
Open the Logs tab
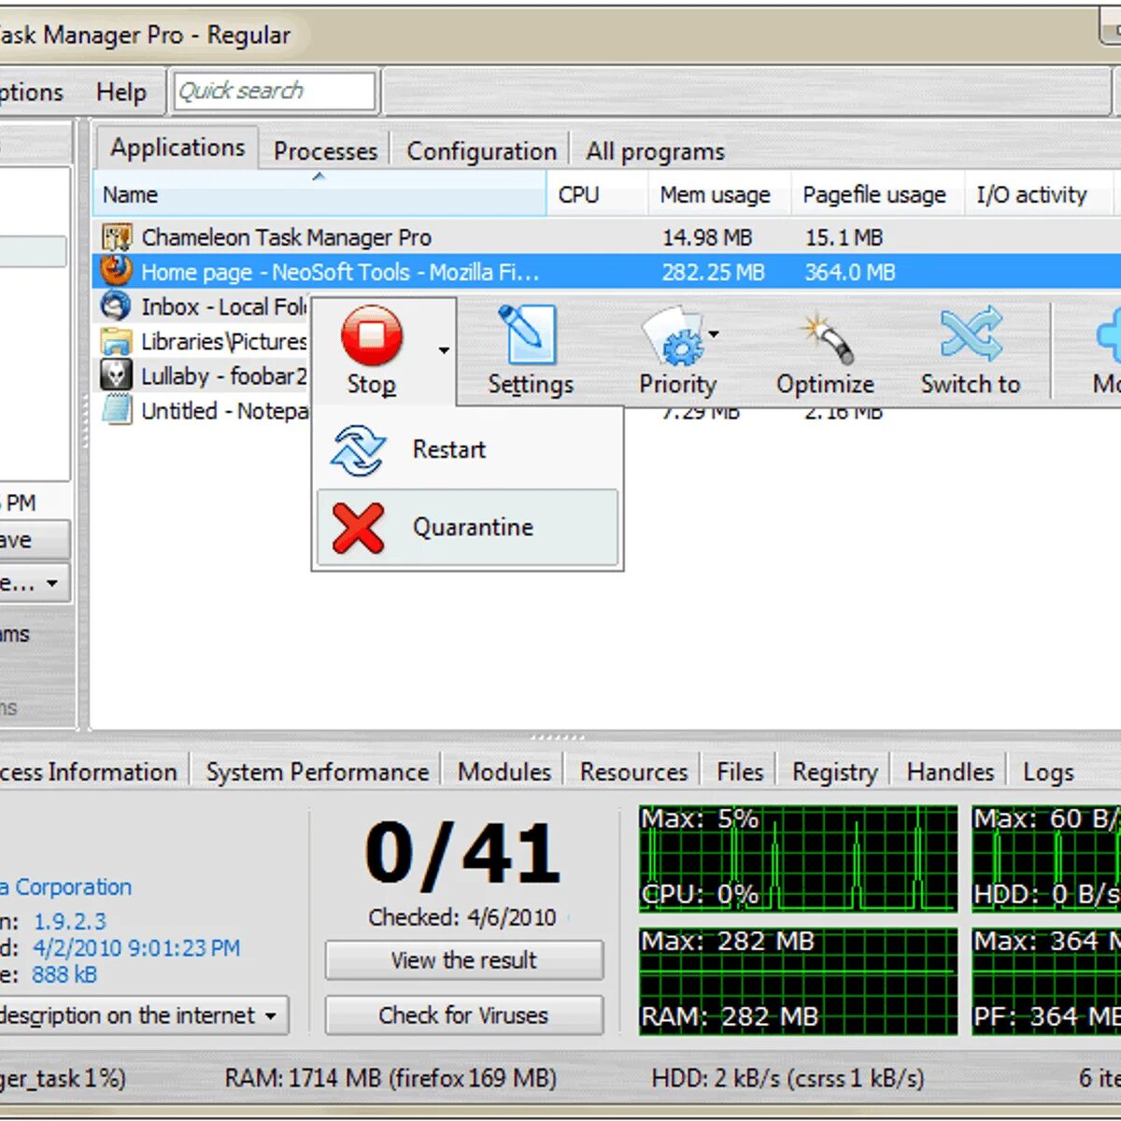click(1048, 772)
